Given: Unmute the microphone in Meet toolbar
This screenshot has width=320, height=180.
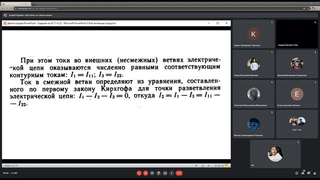Looking at the screenshot, I should pos(139,173).
